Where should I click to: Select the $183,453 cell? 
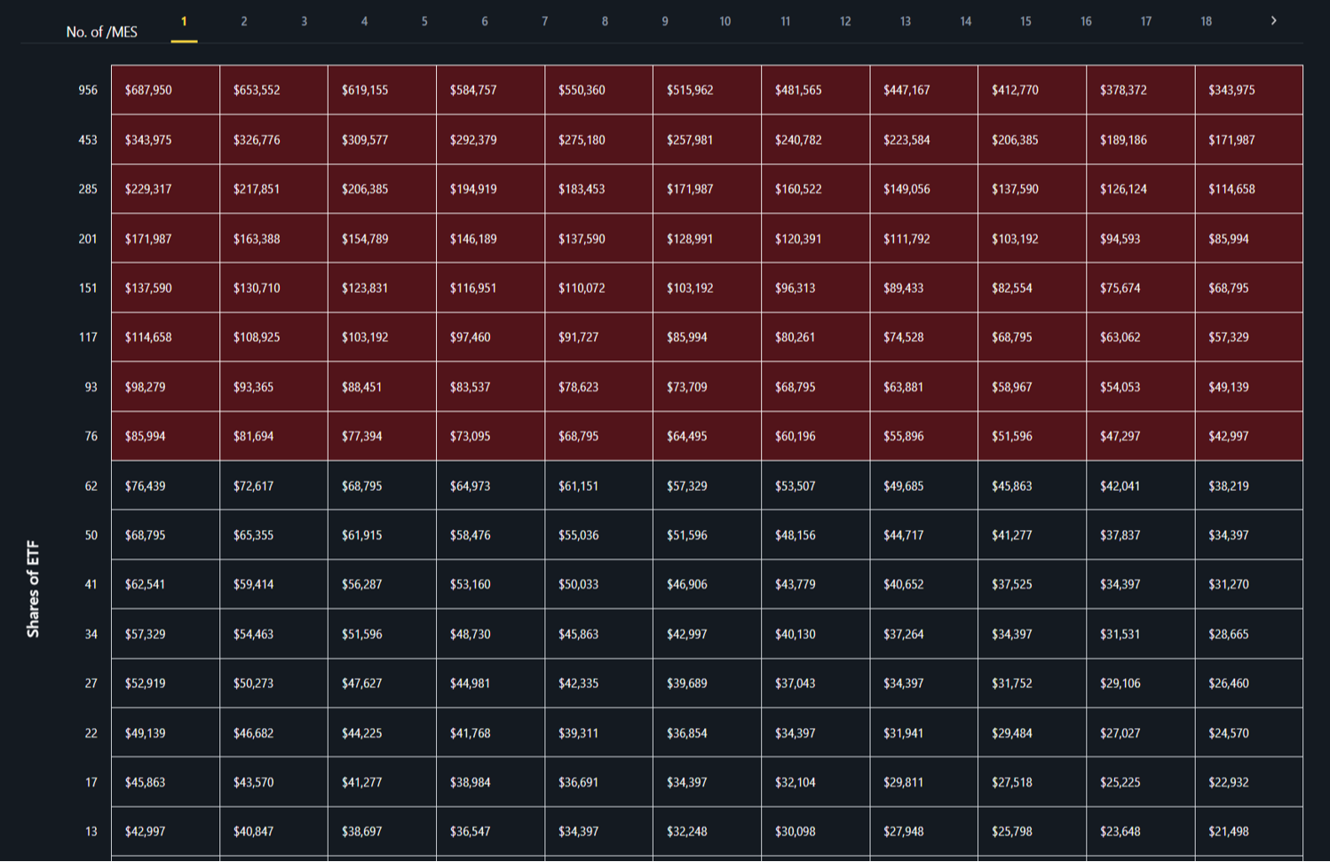coord(598,189)
